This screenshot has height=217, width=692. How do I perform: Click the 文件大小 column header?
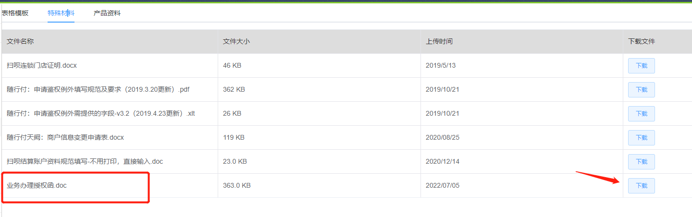[x=236, y=41]
